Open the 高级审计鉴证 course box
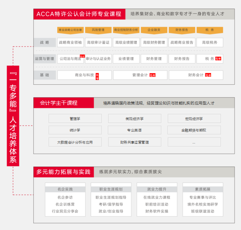Image resolution: width=241 pixels, height=230 pixels. click(98, 43)
